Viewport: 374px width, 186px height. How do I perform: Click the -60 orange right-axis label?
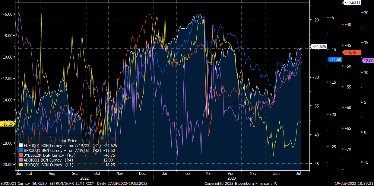click(348, 107)
